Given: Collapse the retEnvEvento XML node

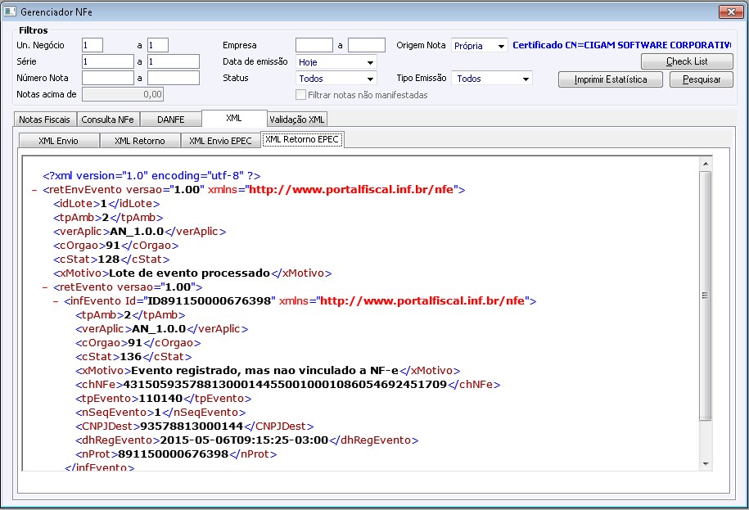Looking at the screenshot, I should click(x=34, y=190).
